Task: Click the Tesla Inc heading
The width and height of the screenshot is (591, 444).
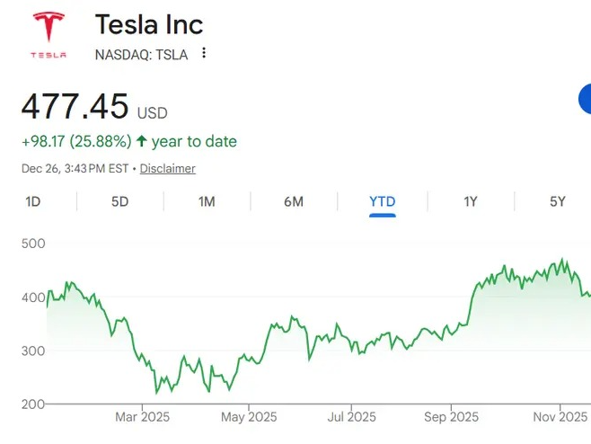Action: coord(149,24)
